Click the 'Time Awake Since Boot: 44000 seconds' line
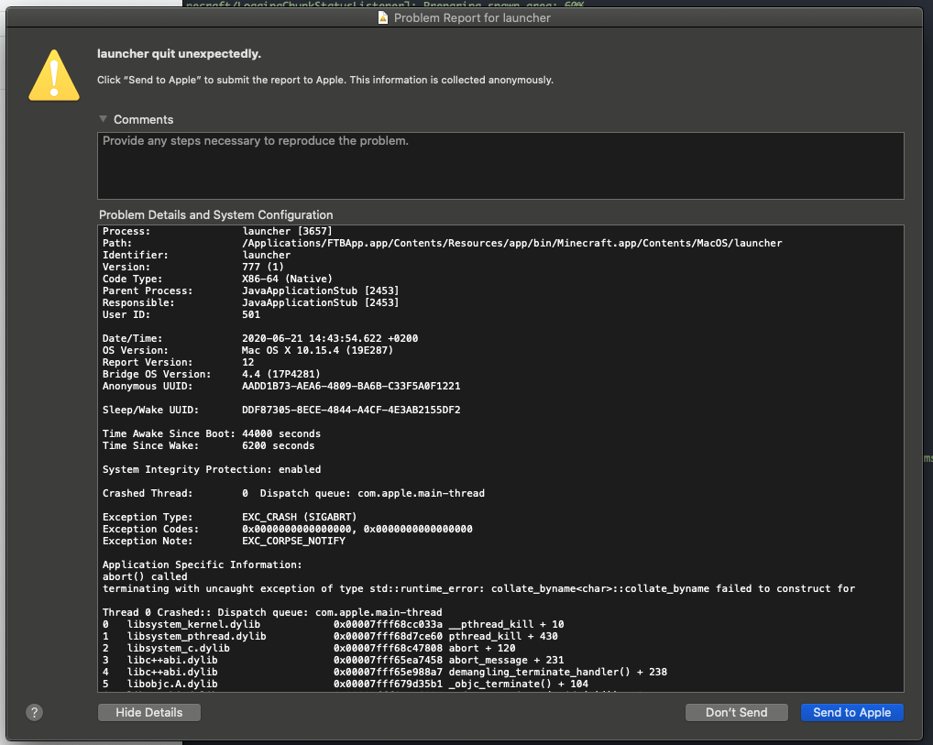 click(x=211, y=433)
